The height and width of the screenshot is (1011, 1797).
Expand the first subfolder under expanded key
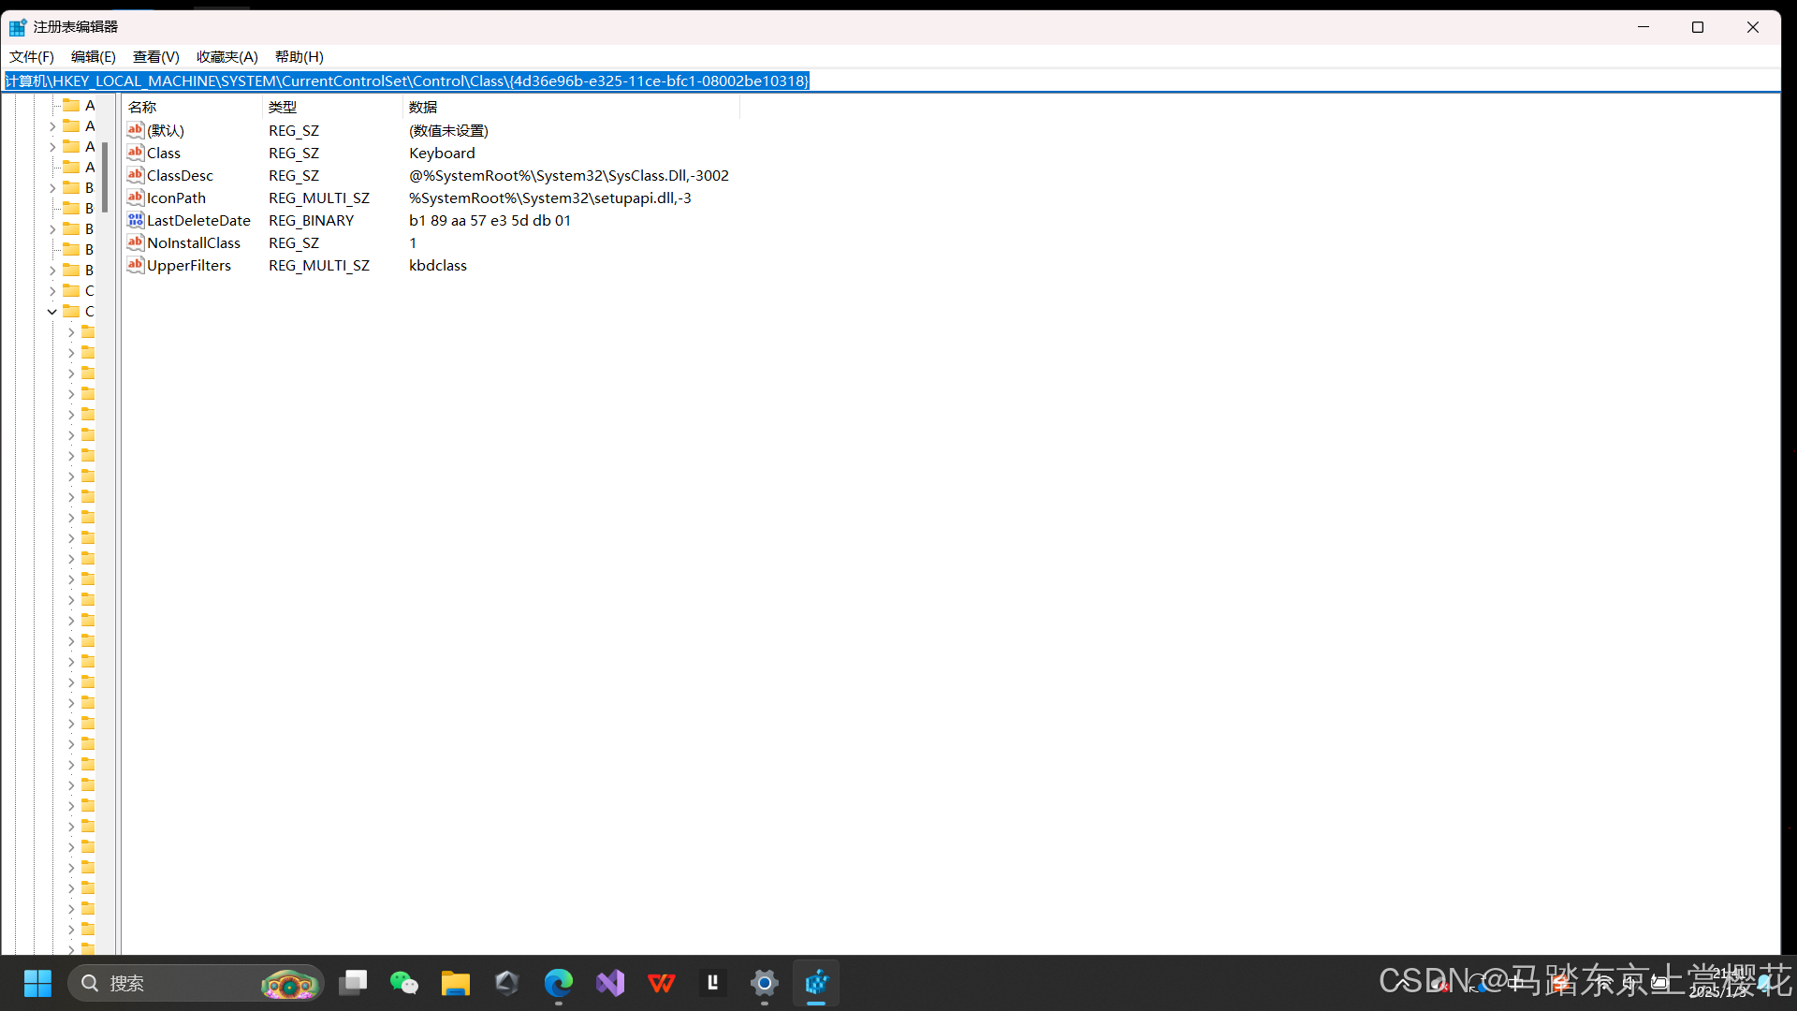[71, 332]
